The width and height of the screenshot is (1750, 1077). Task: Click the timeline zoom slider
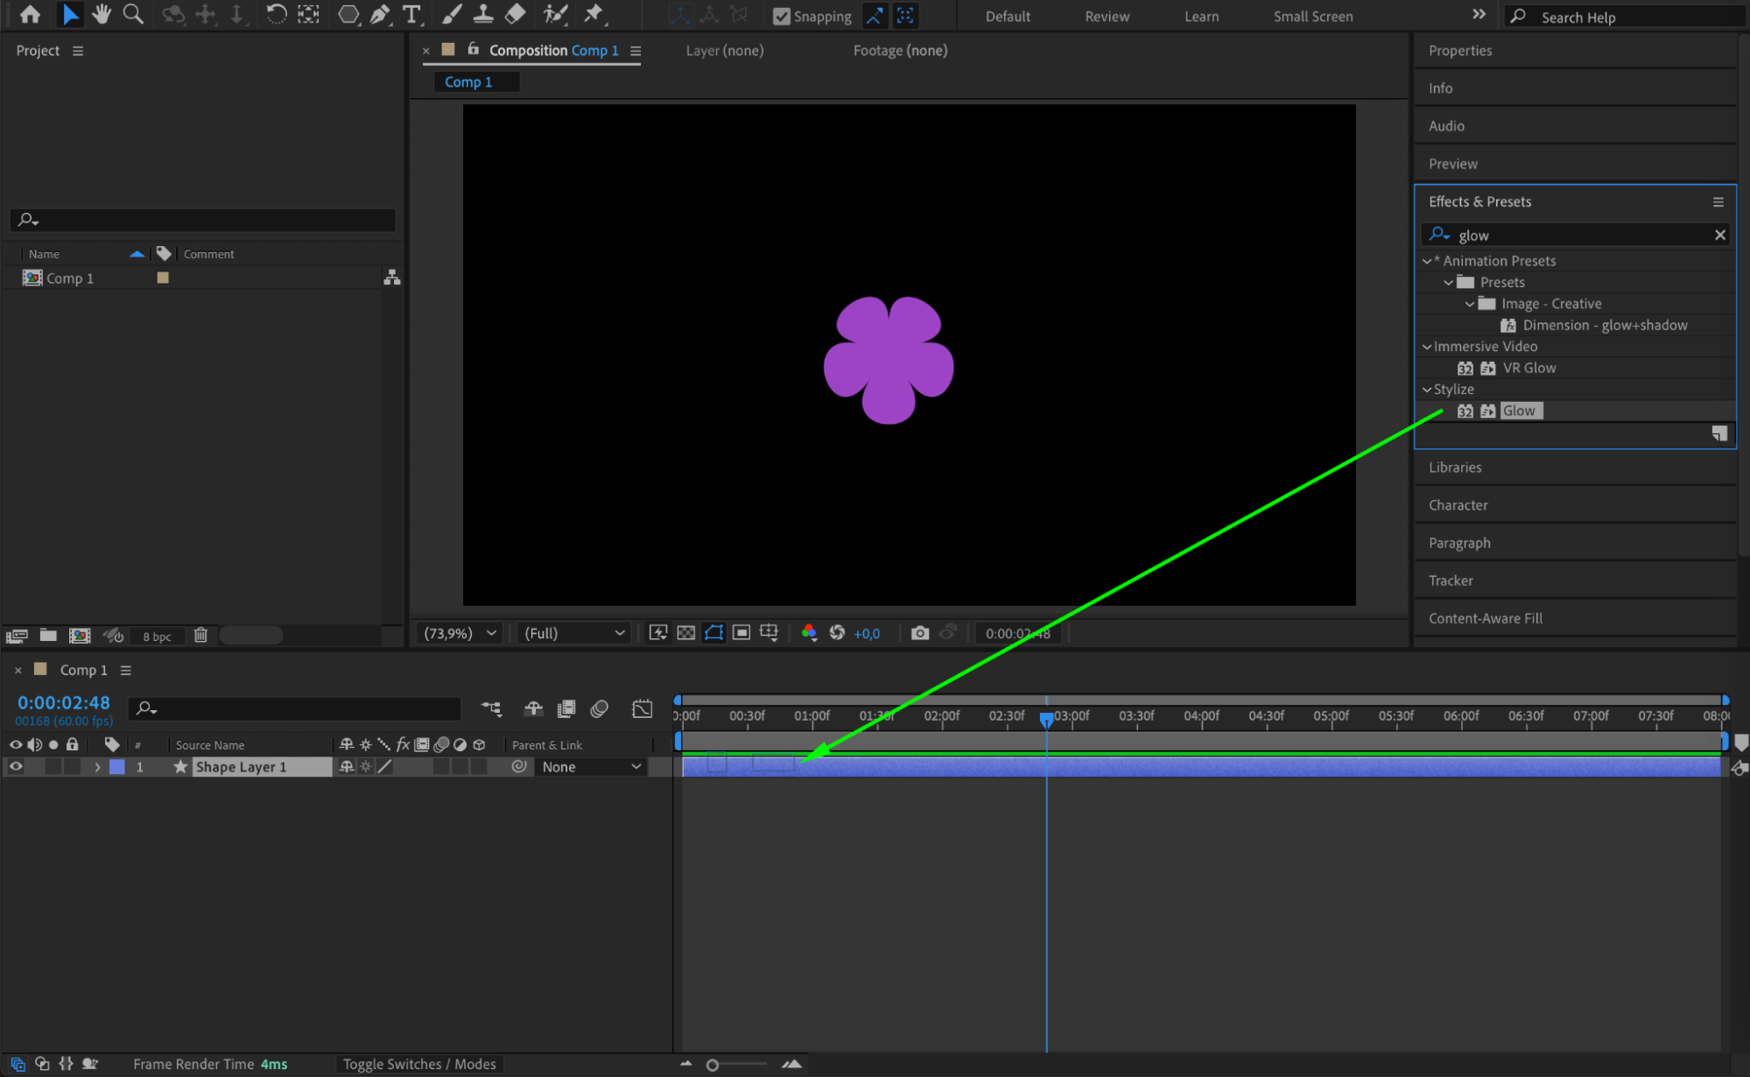click(713, 1066)
